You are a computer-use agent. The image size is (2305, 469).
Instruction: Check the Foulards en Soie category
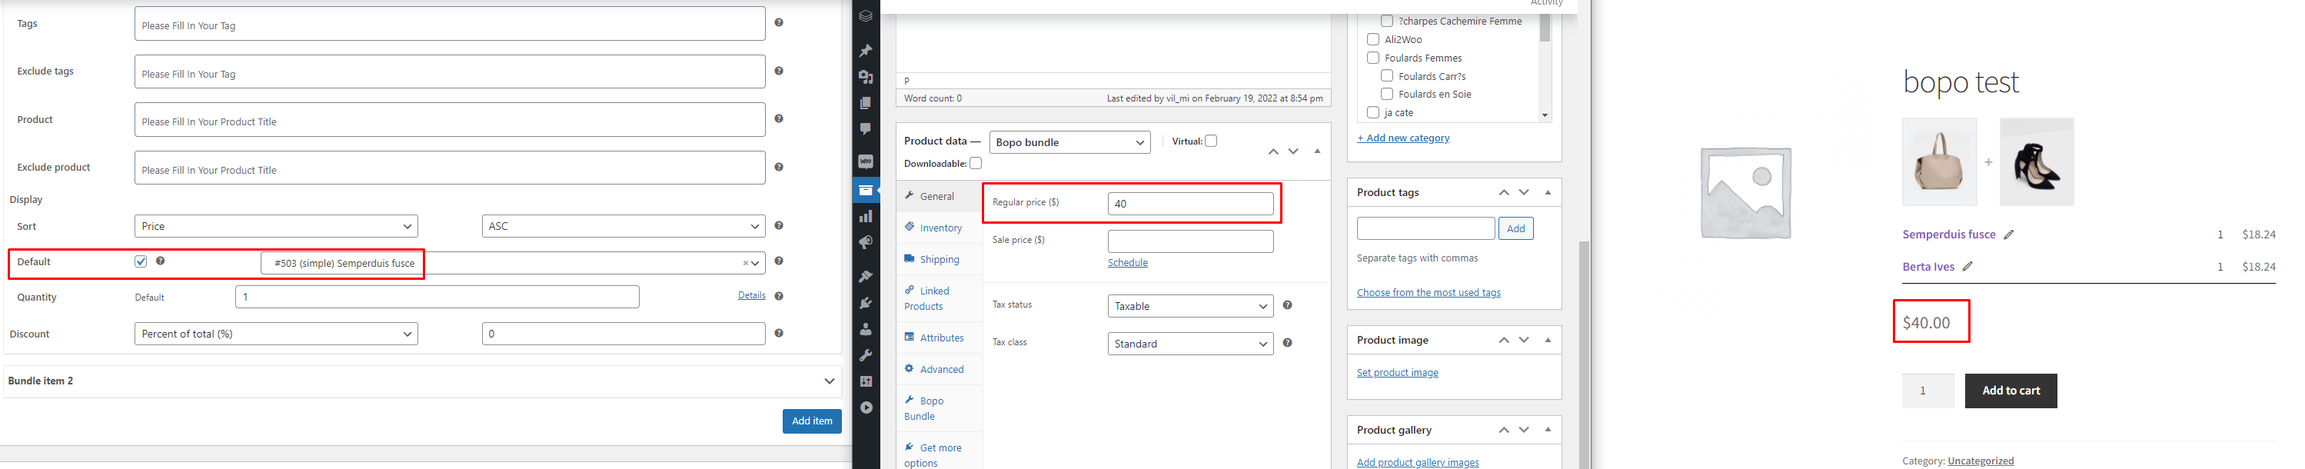coord(1386,94)
